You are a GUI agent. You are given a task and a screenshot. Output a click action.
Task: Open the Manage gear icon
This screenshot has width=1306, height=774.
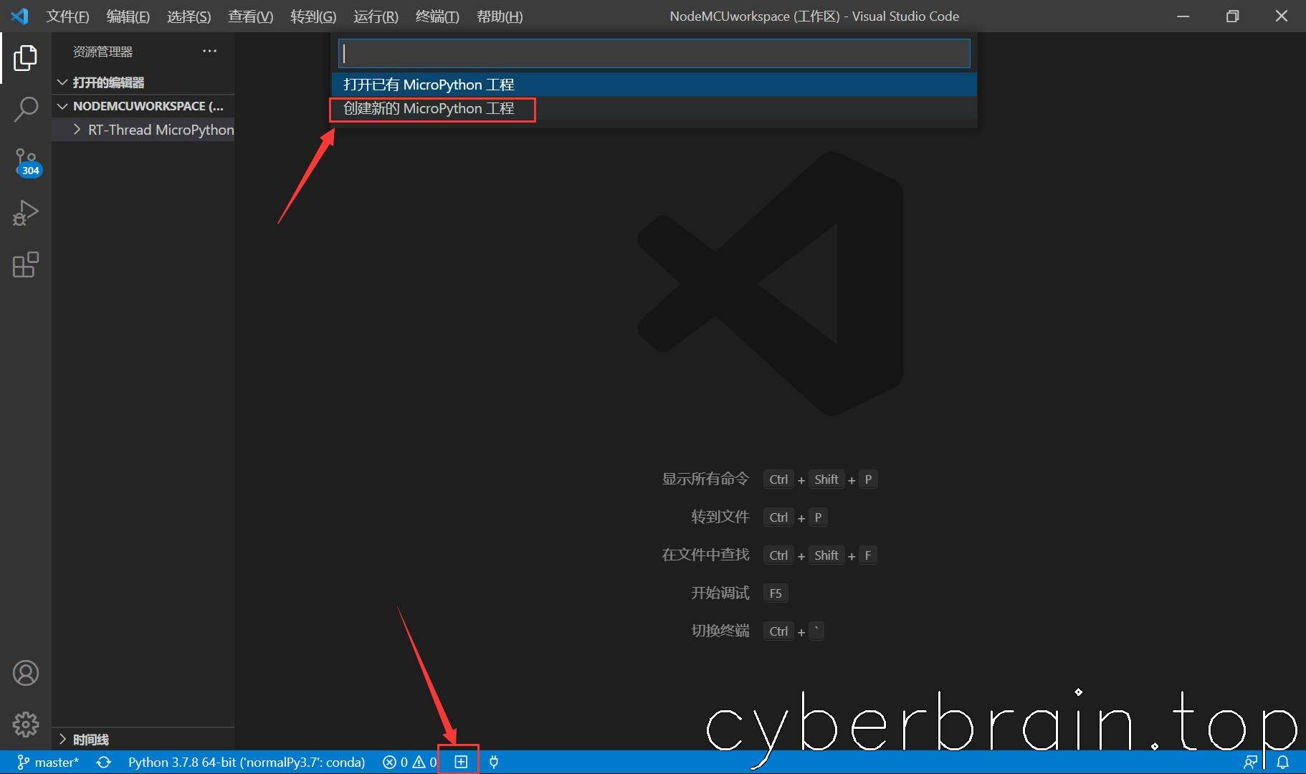point(26,725)
